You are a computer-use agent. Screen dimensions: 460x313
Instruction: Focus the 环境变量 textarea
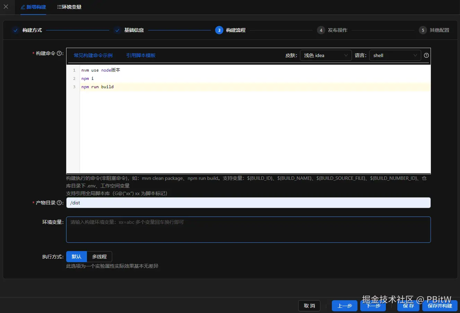point(248,230)
